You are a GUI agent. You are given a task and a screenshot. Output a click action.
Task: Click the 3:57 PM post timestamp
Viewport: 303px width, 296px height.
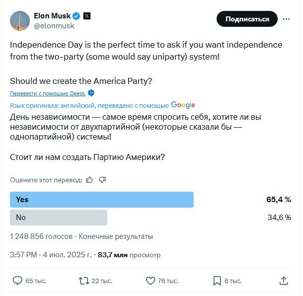(x=23, y=255)
